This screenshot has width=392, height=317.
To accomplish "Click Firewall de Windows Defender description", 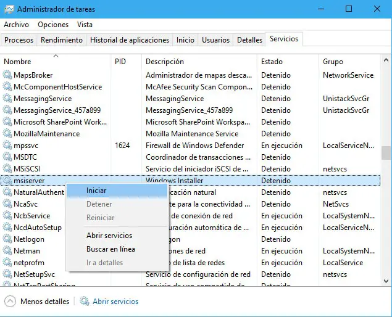I will 194,146.
